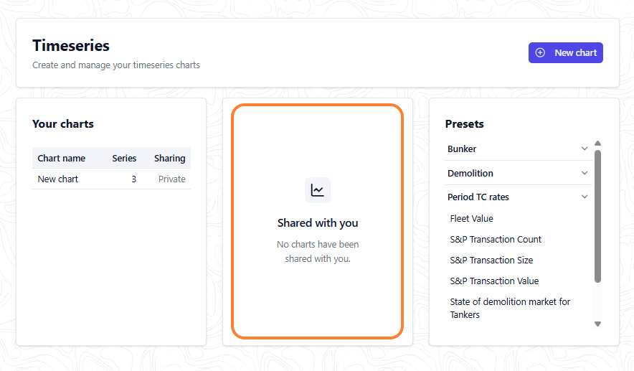Click the Presets heading

[464, 124]
